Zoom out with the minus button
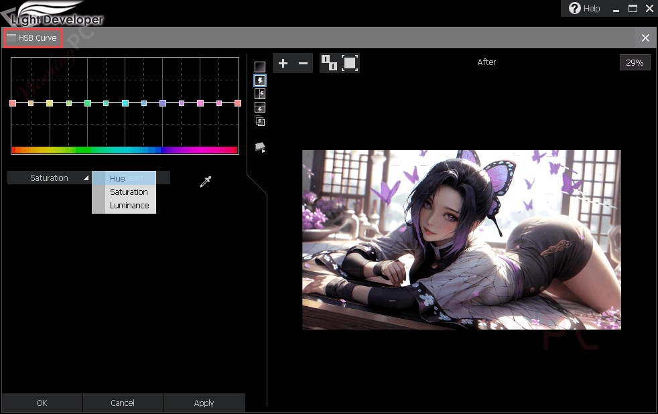Image resolution: width=658 pixels, height=414 pixels. tap(303, 64)
